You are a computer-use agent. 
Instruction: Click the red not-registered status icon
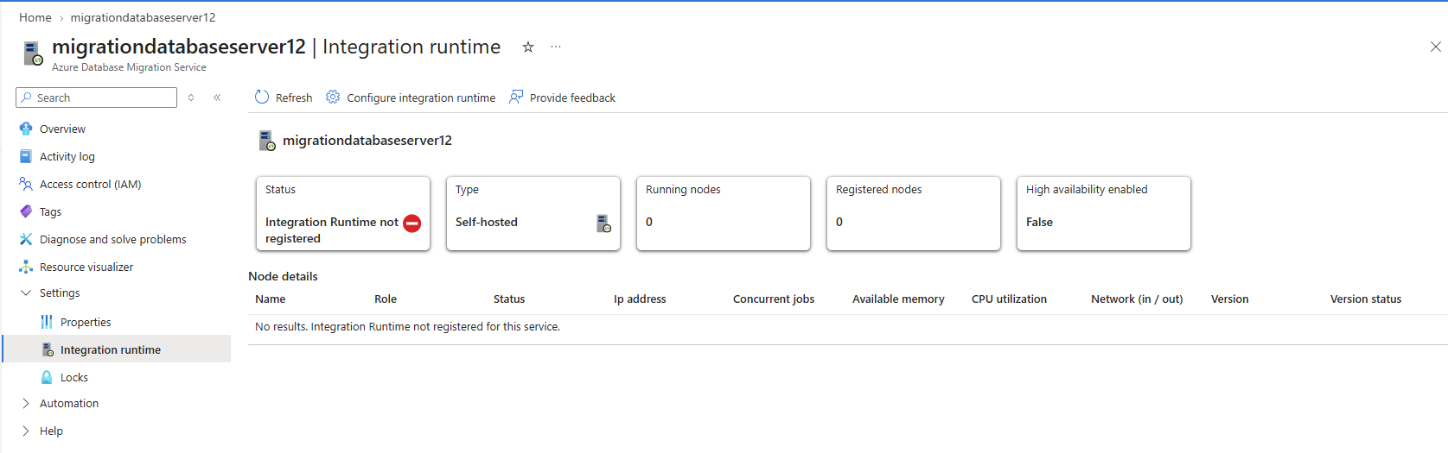pyautogui.click(x=412, y=223)
